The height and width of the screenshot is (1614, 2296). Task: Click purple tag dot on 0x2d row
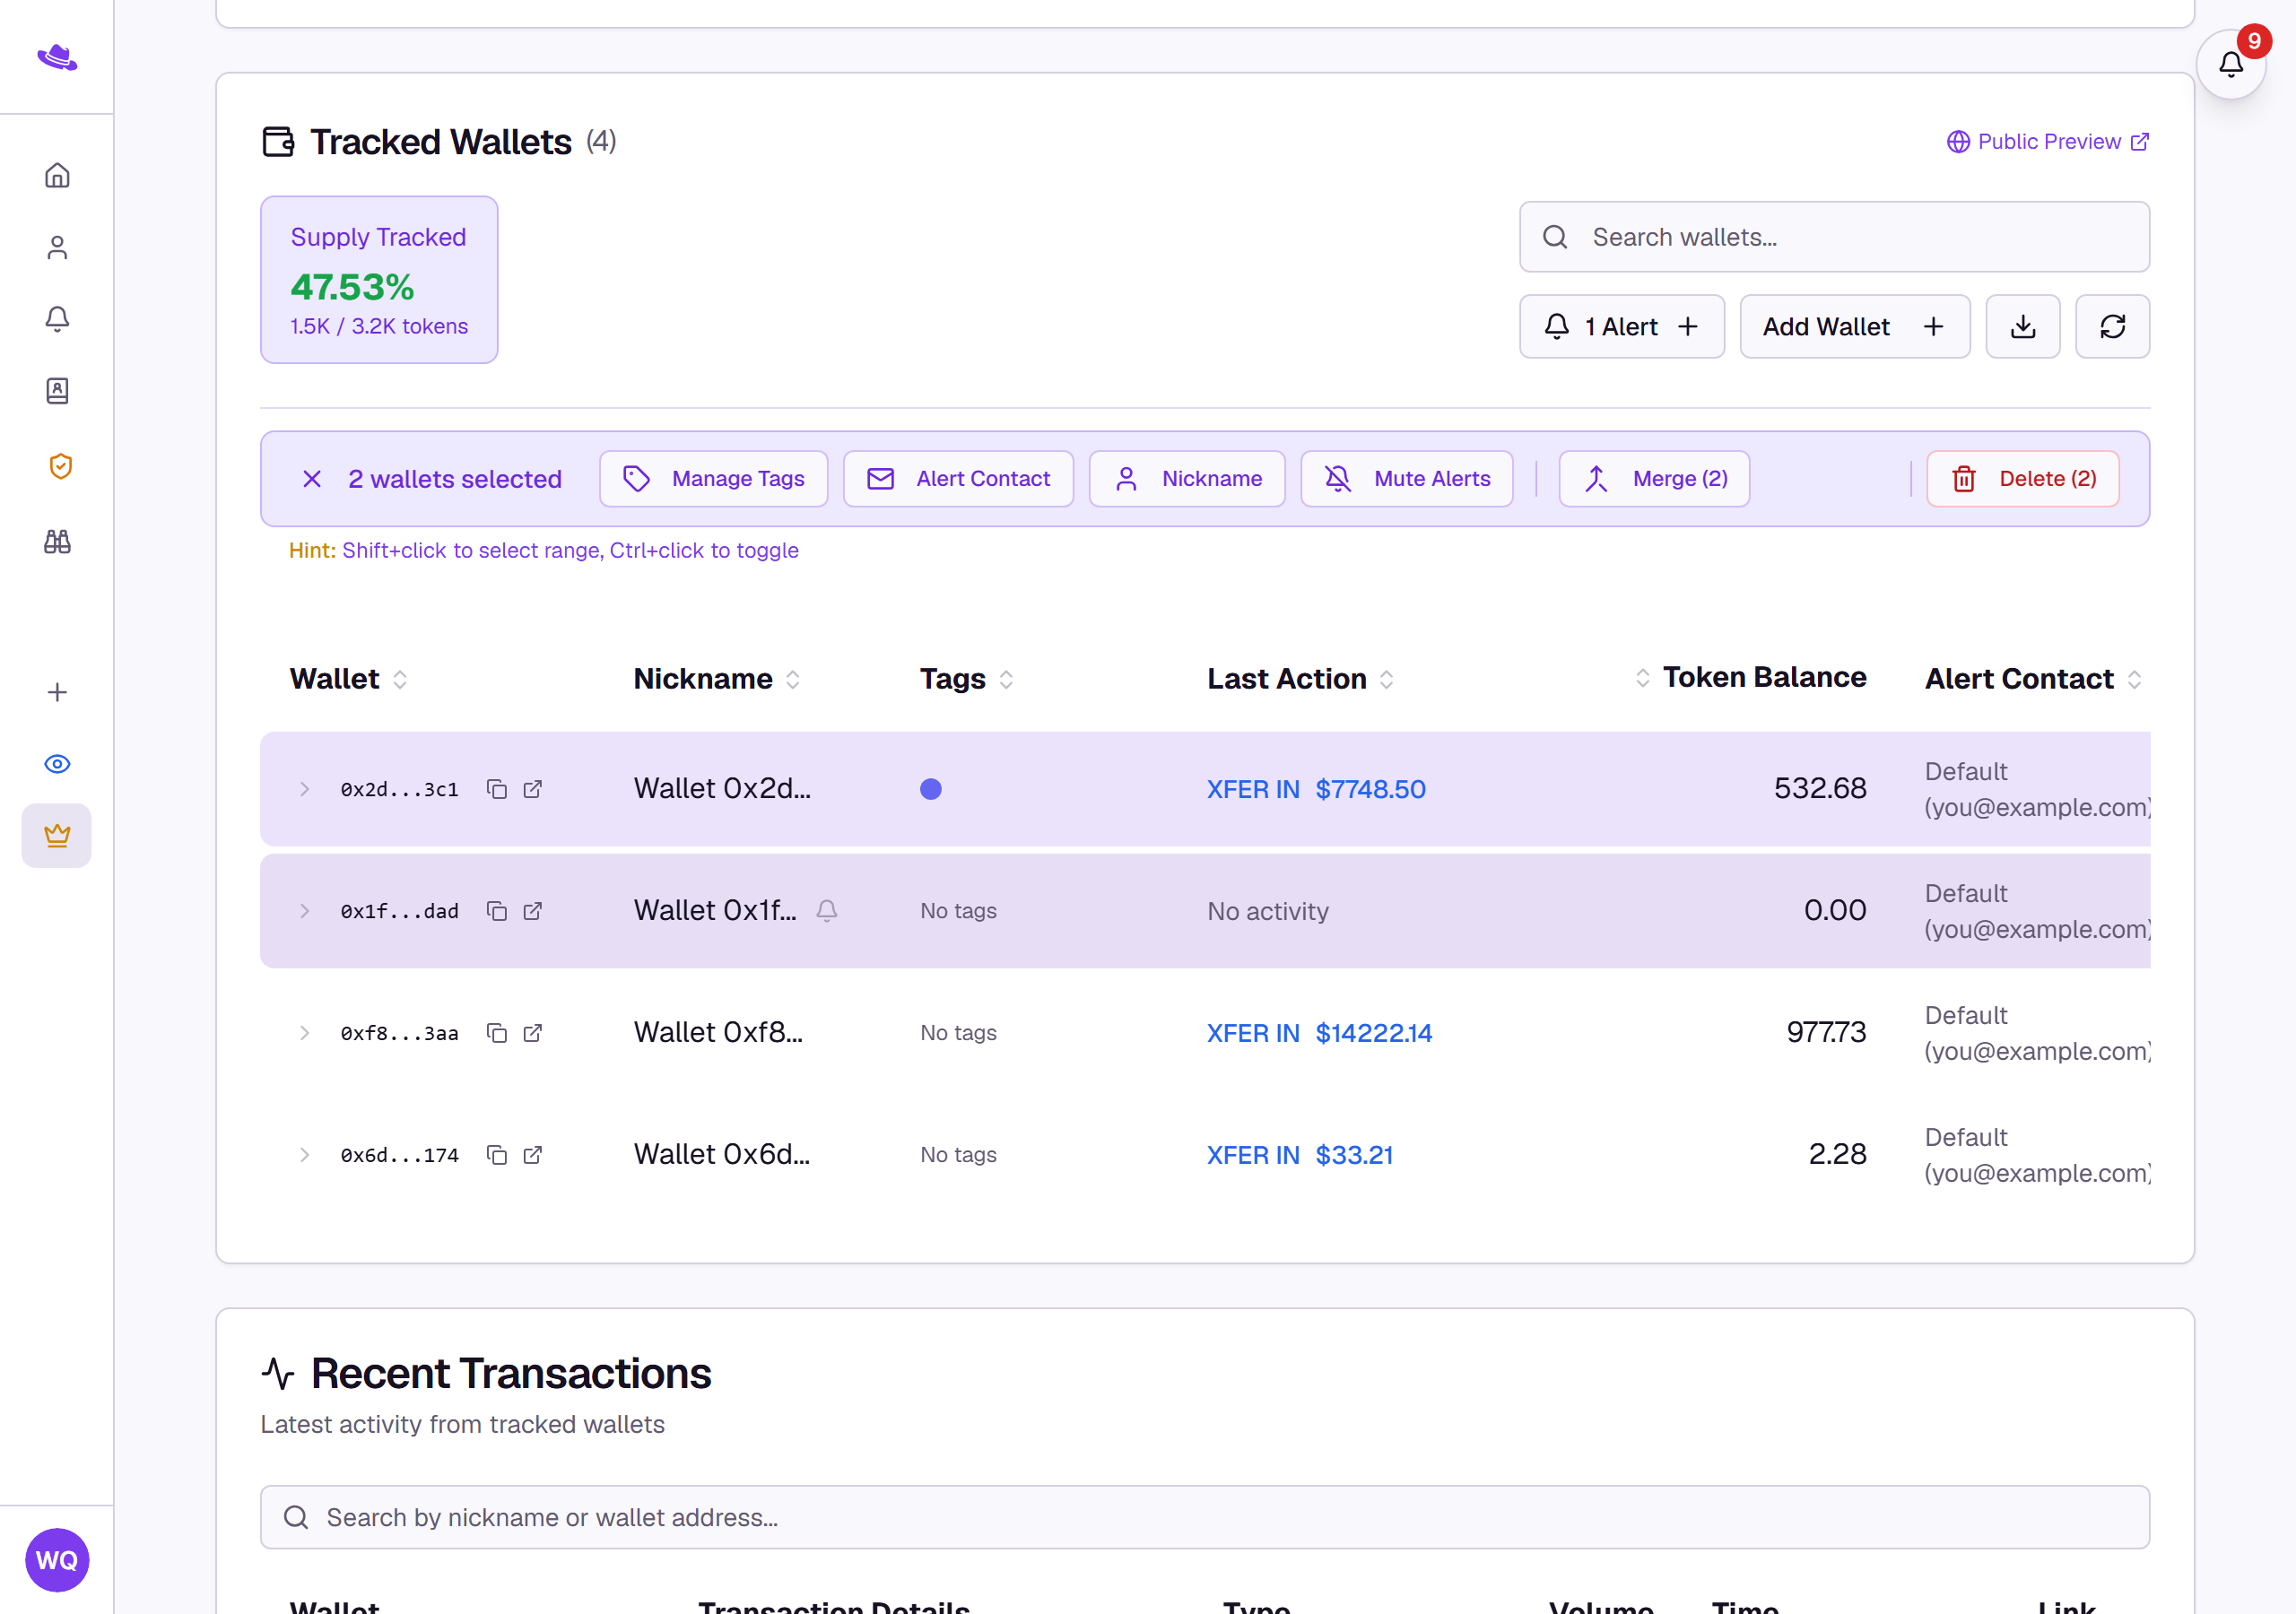coord(930,789)
